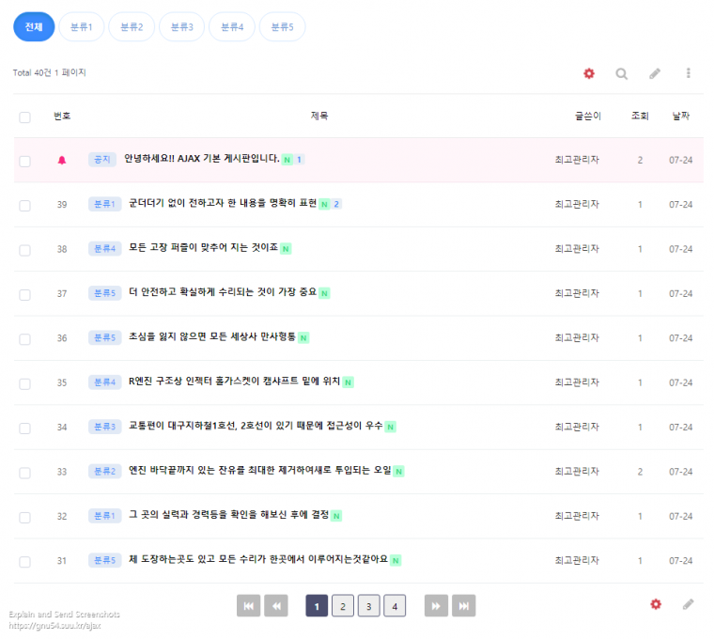Click the 07-24 date on post 31
Image resolution: width=714 pixels, height=639 pixels.
681,561
